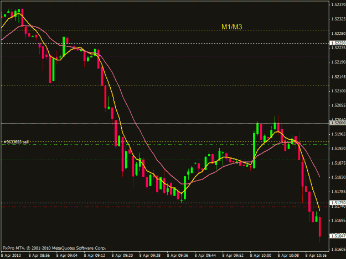Click the 8 Apr 09:12 time label
Image resolution: width=346 pixels, height=259 pixels.
pos(95,256)
